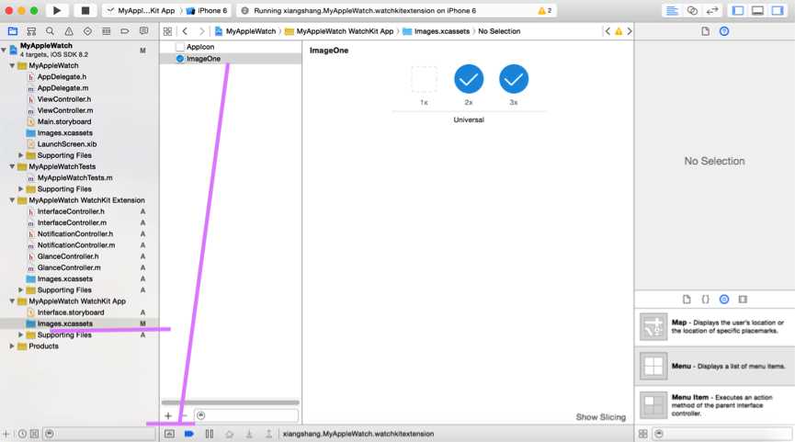Toggle the Navigator panel
Screen dimensions: 795x442
pyautogui.click(x=738, y=11)
